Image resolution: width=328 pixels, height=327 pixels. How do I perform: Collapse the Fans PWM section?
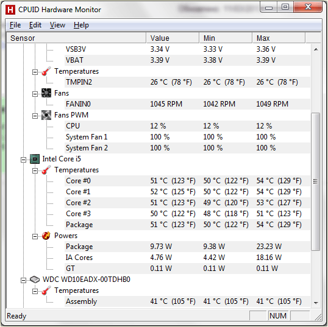tap(35, 116)
